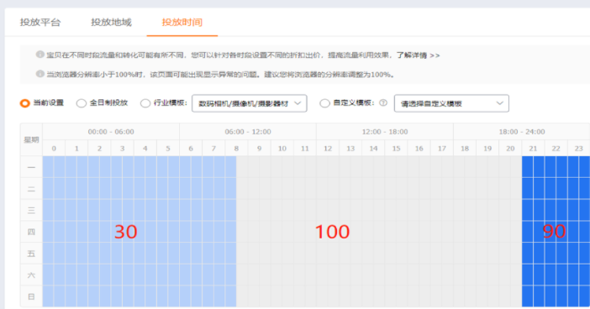Switch to the 投放地域 tab
This screenshot has width=590, height=309.
[x=112, y=22]
